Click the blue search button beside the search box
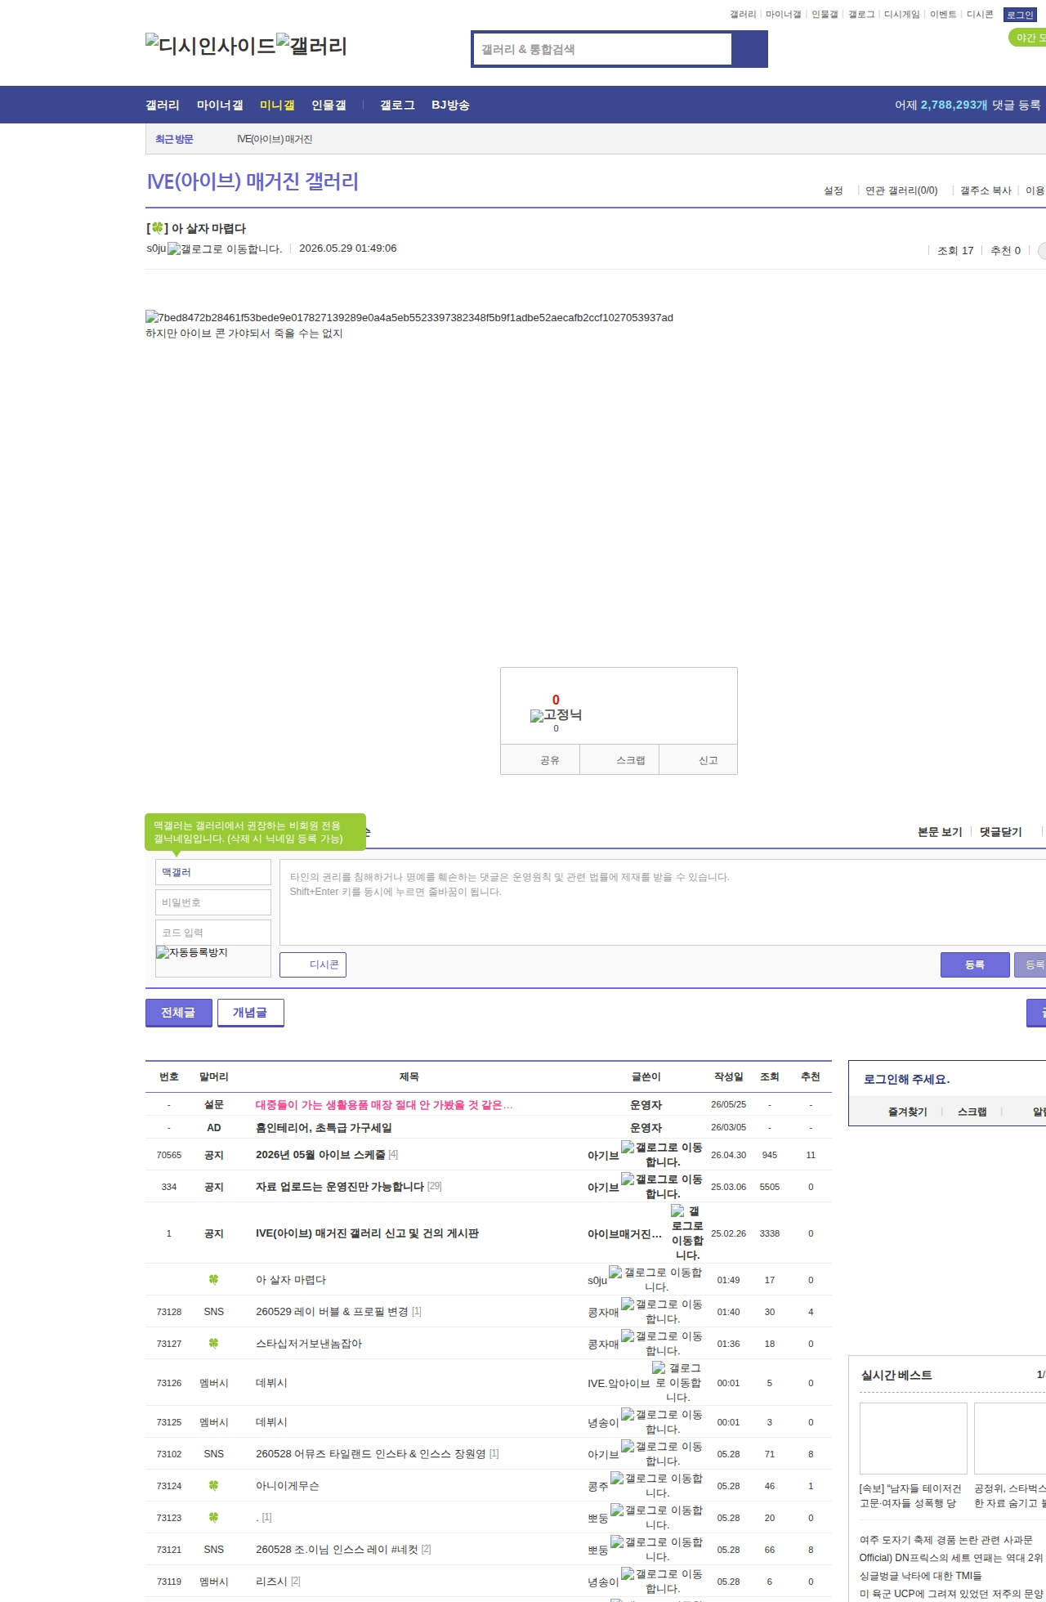Image resolution: width=1046 pixels, height=1602 pixels. [749, 49]
